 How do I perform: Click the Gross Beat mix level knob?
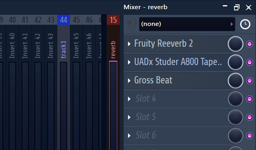236,81
